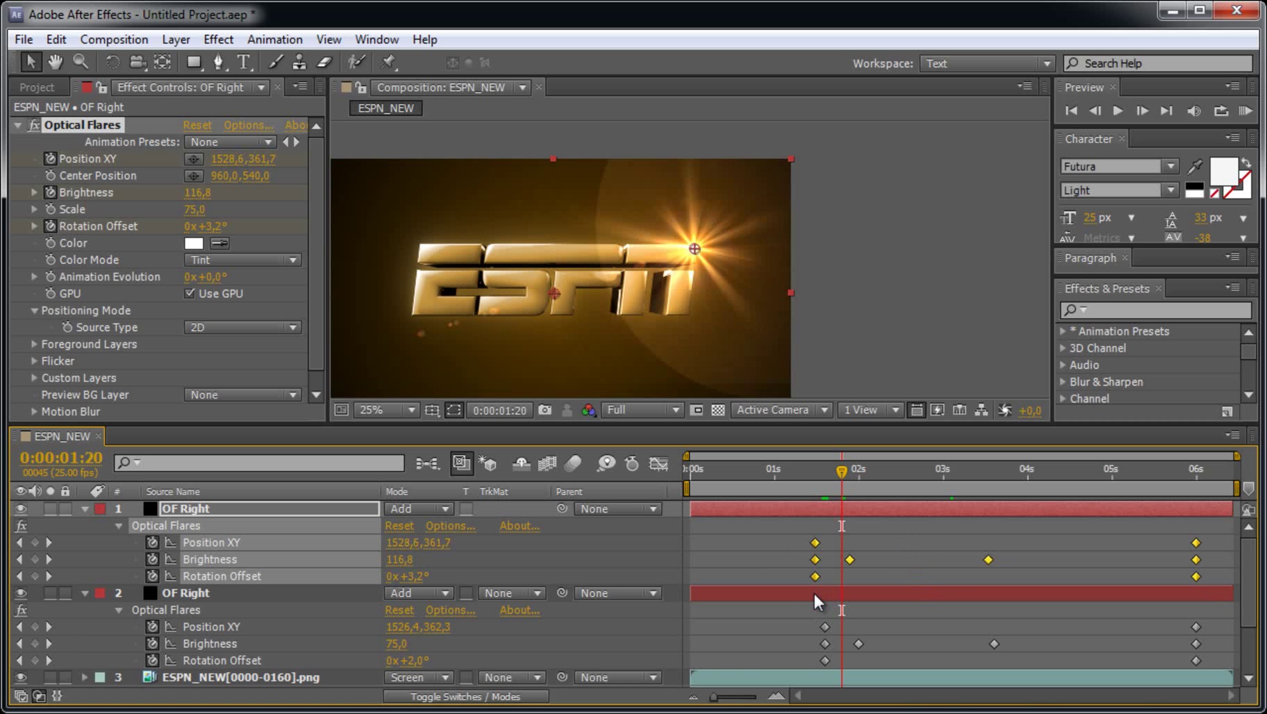Expand the Blur & Sharpen effects category
Screen dimensions: 1267x714
[1063, 382]
